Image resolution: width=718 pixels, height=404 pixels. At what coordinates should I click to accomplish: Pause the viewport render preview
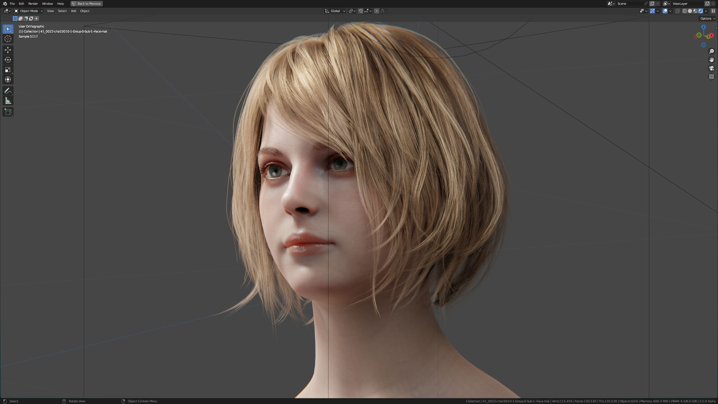[713, 11]
